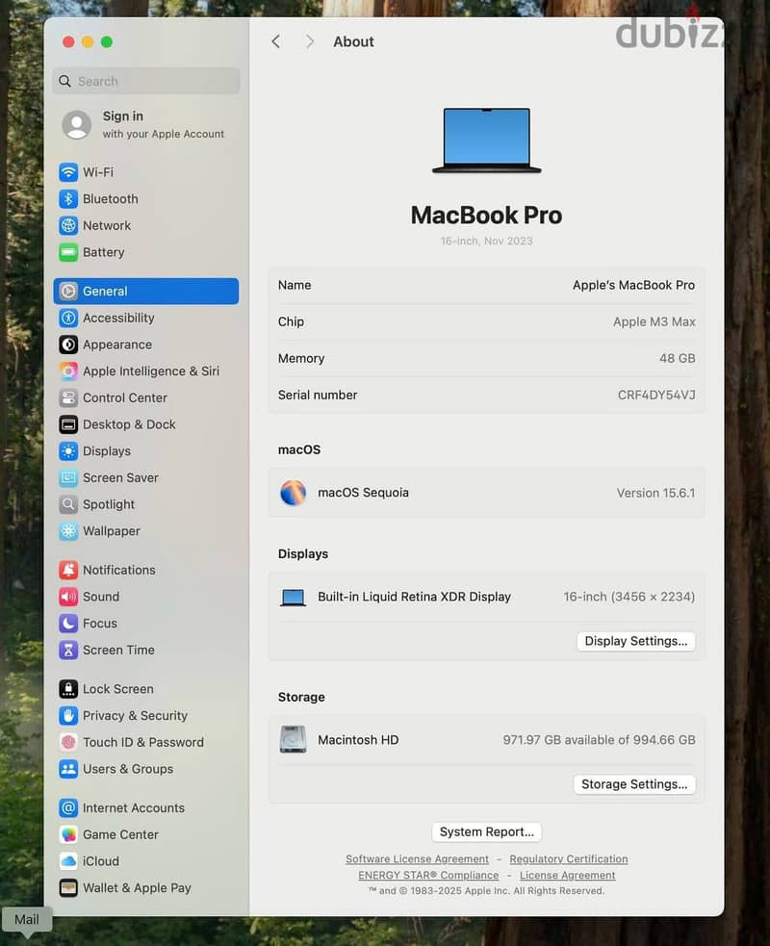Click the Screen Time hourglass icon
Viewport: 770px width, 946px height.
pyautogui.click(x=68, y=650)
